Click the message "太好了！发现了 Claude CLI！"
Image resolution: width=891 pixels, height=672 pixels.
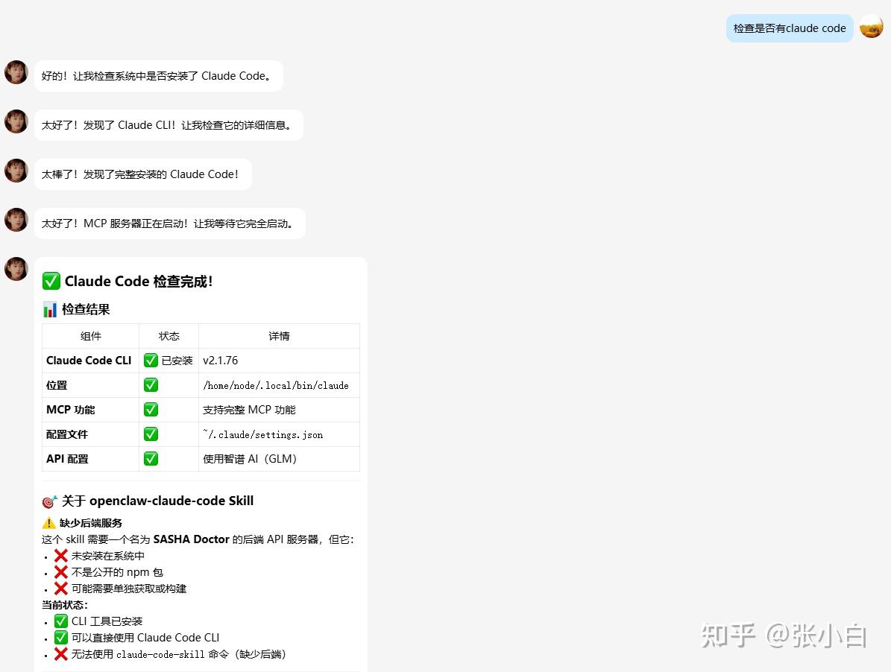169,125
